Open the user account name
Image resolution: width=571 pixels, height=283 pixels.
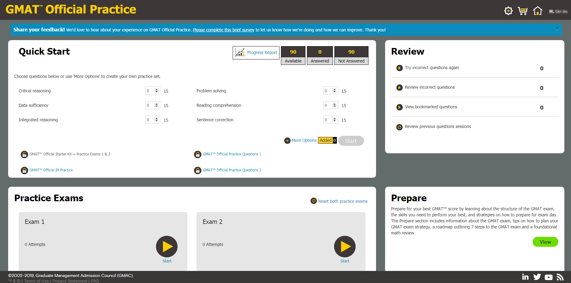[x=558, y=11]
